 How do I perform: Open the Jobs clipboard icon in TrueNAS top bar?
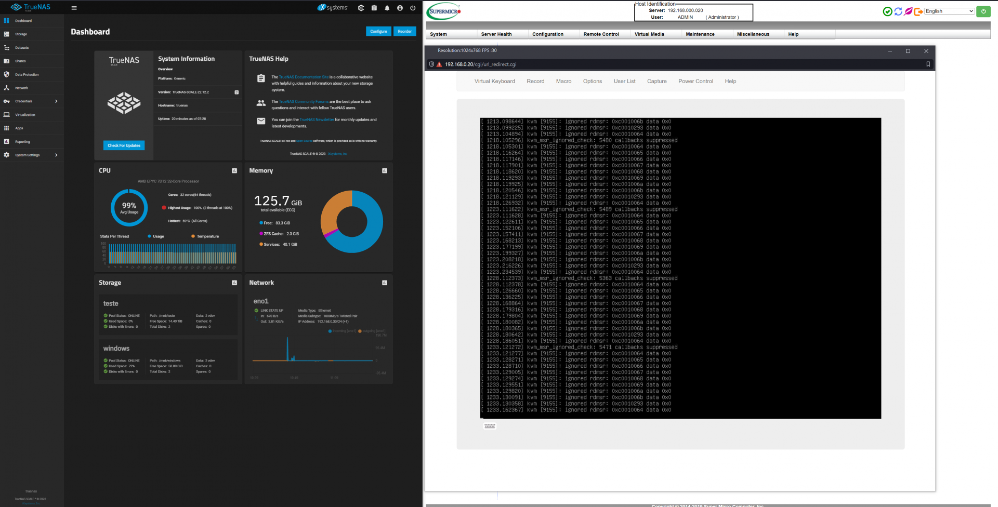click(374, 8)
